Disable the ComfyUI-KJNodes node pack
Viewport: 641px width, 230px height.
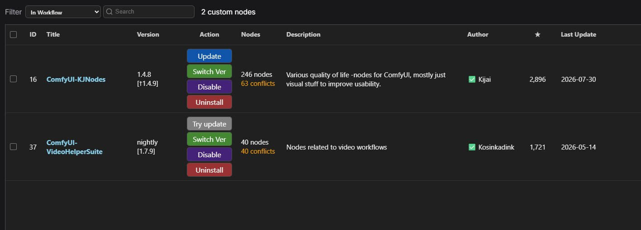click(209, 87)
